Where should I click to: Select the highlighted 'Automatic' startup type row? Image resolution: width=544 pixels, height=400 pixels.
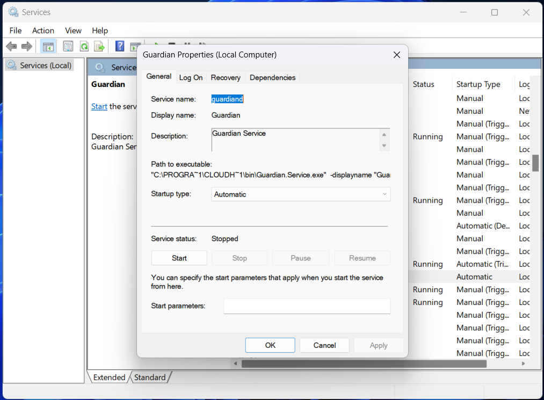[474, 277]
